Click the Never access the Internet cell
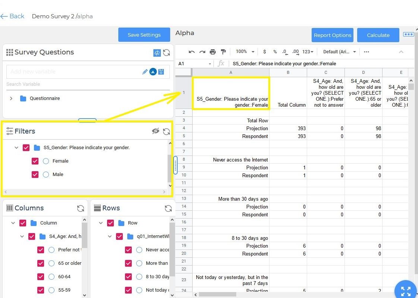This screenshot has width=418, height=298. [231, 160]
